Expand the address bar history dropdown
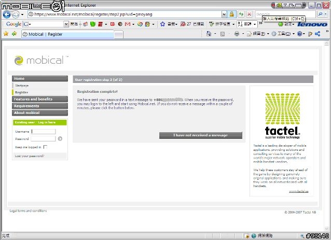Image resolution: width=331 pixels, height=240 pixels. click(x=224, y=15)
